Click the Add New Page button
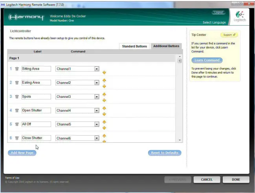 point(22,153)
